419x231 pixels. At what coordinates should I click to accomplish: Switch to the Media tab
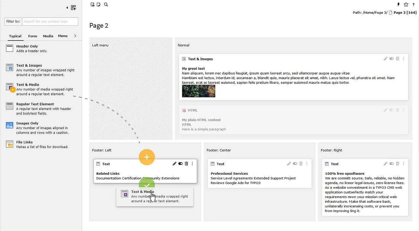tap(48, 36)
